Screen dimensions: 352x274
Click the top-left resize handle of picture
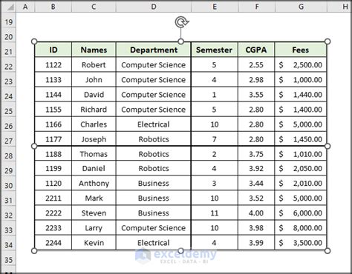(x=34, y=41)
